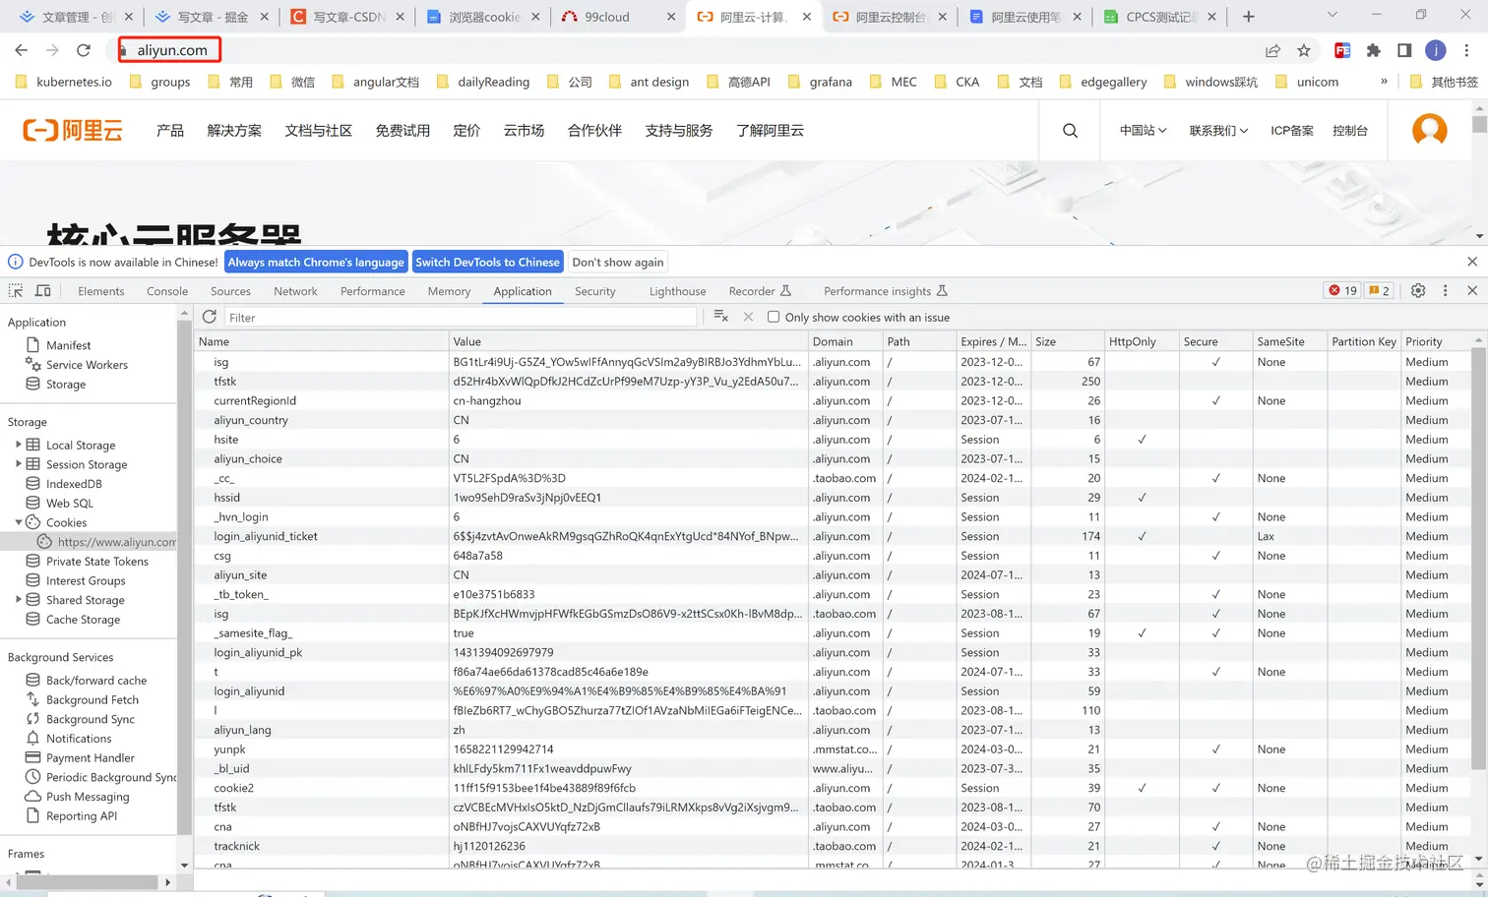Open a new browser tab
1488x897 pixels.
1248,17
